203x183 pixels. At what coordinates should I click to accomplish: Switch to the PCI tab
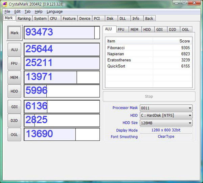click(98, 19)
